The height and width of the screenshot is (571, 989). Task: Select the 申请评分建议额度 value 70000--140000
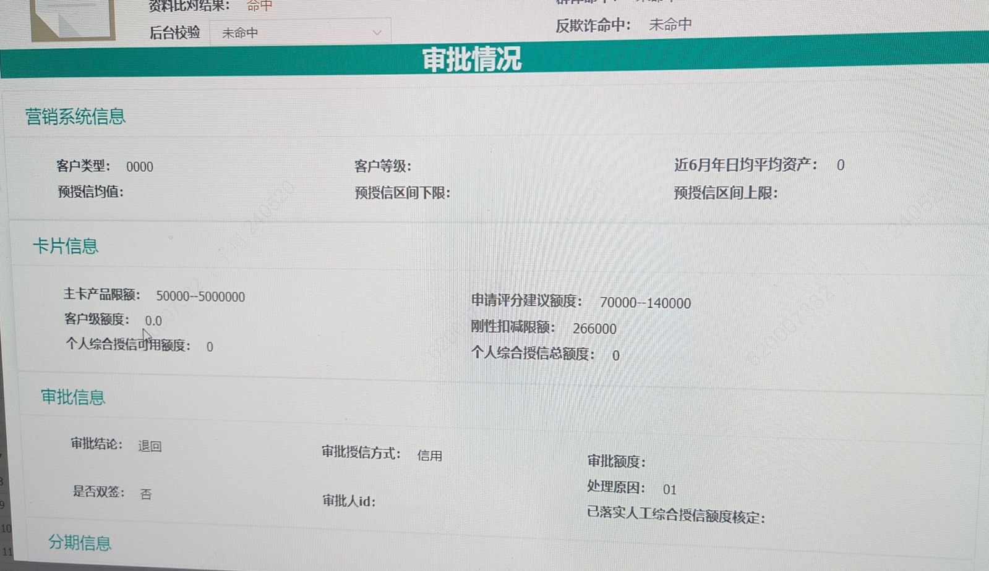645,303
